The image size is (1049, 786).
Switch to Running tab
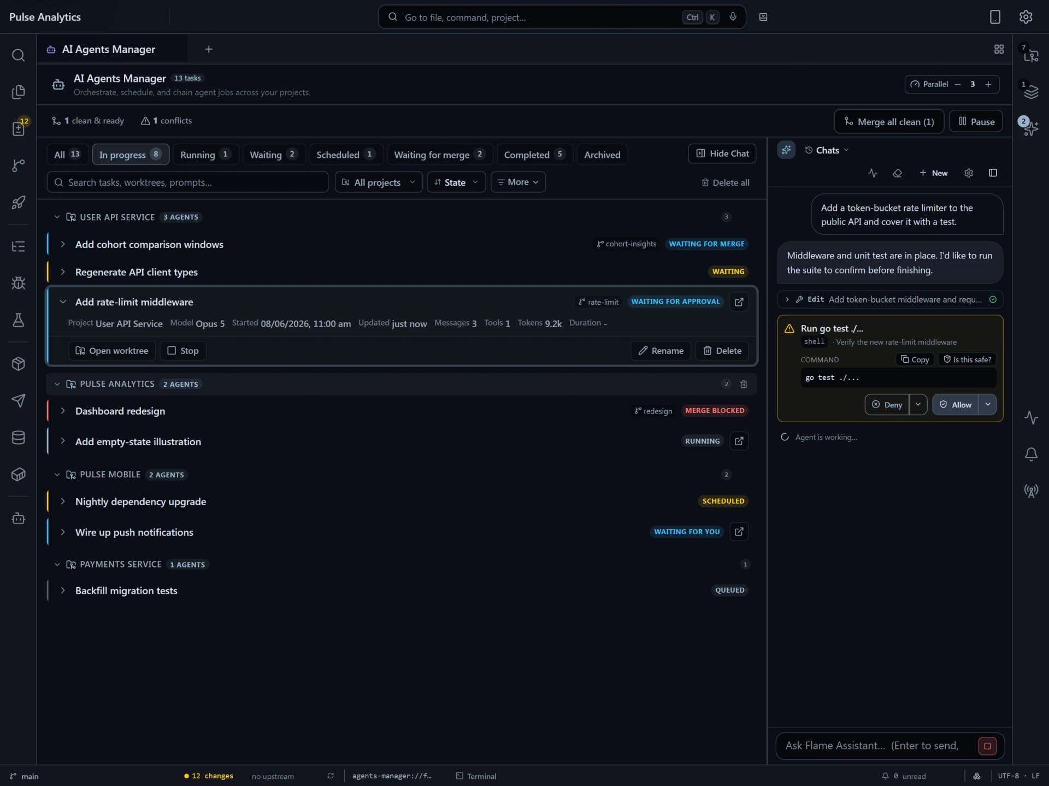coord(205,155)
